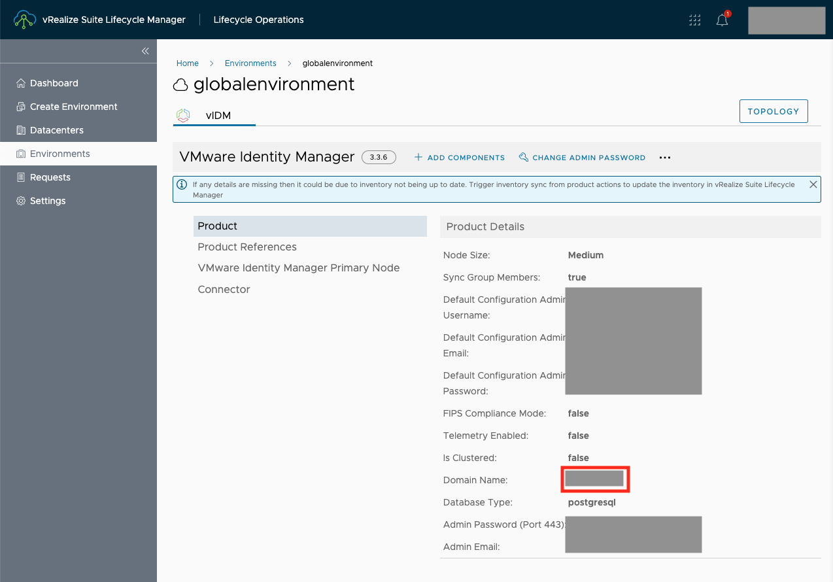Click the Telemetry Enabled value false

click(x=579, y=436)
